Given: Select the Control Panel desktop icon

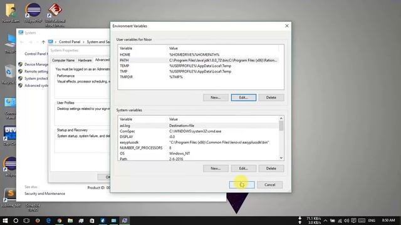Looking at the screenshot, I should tap(10, 108).
